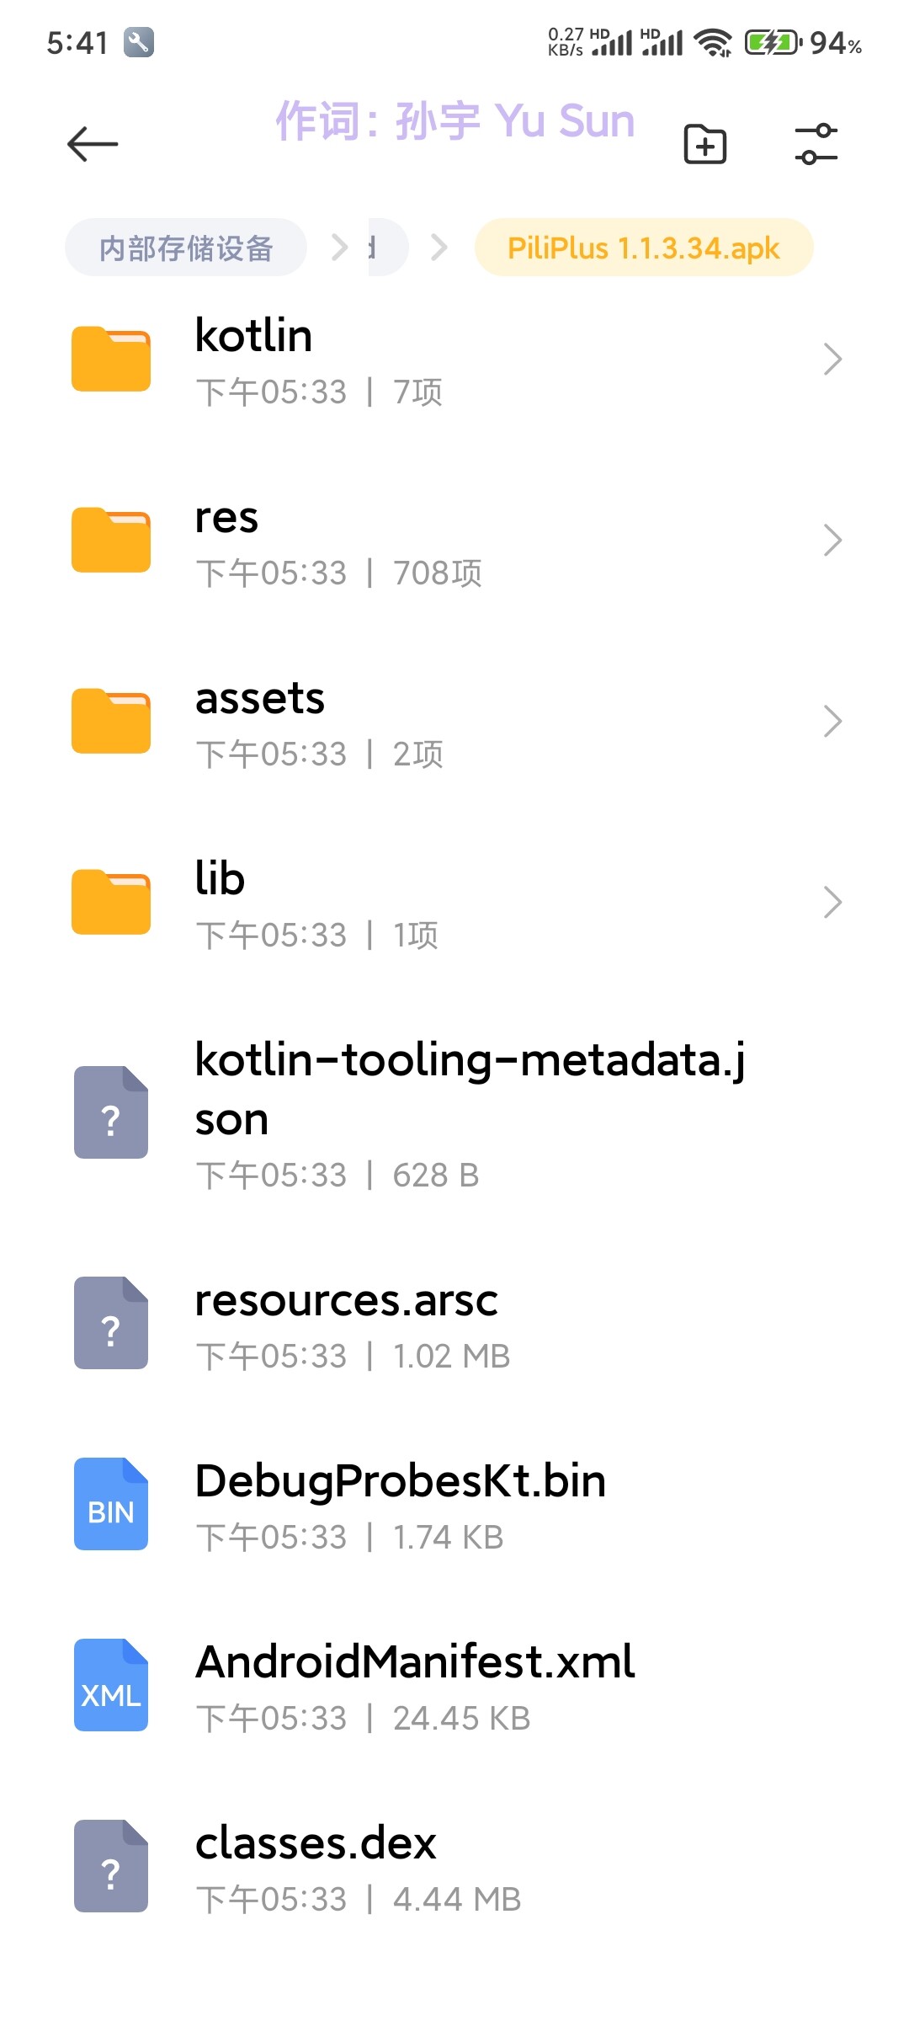Screen dimensions: 909x2021
Task: Expand the kotlin folder chevron
Action: coord(832,360)
